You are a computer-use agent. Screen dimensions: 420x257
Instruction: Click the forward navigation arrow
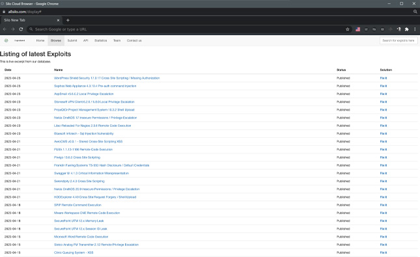tap(12, 29)
